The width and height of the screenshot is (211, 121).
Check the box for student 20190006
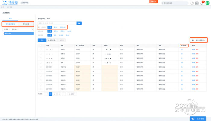pos(40,89)
